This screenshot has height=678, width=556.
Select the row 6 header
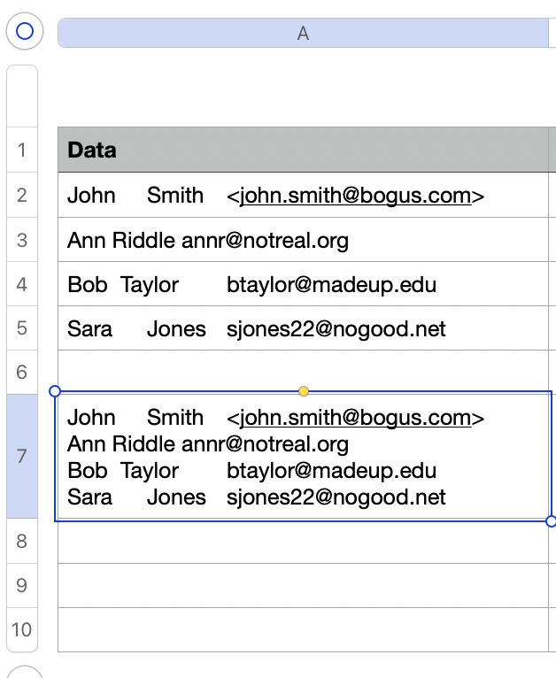[x=22, y=373]
